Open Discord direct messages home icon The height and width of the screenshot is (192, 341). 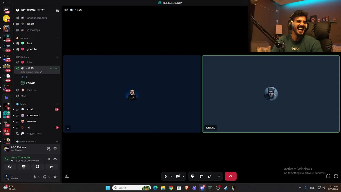coord(6,10)
